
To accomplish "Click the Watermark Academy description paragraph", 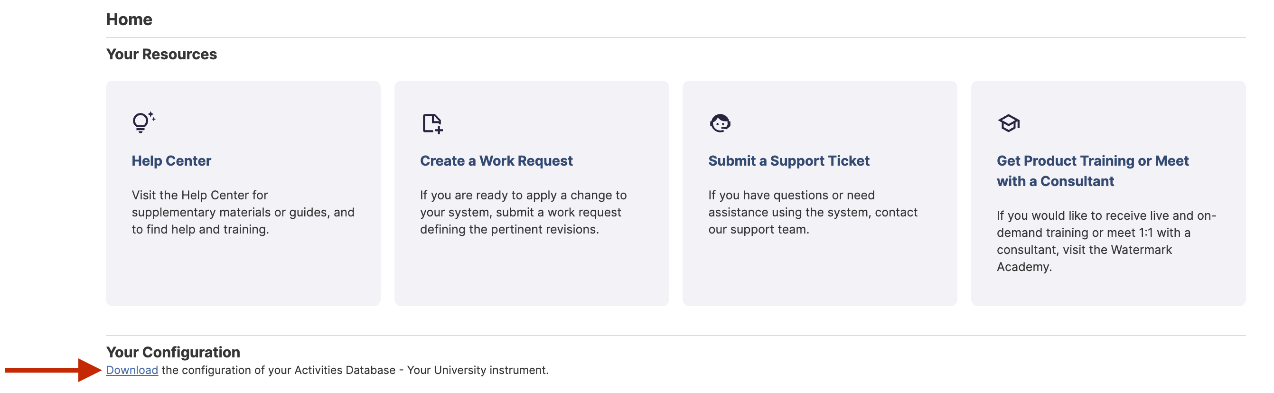I will [x=1106, y=241].
